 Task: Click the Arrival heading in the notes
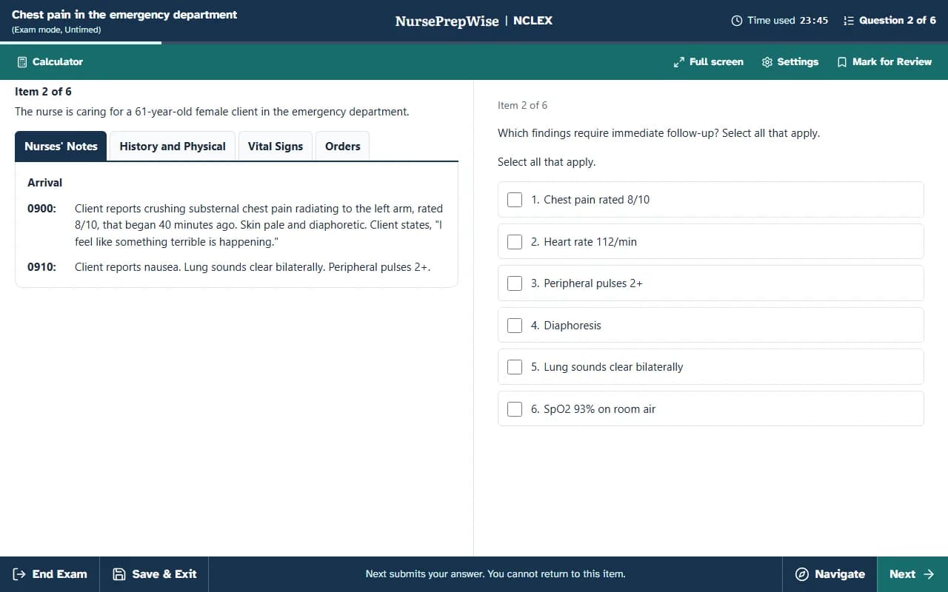click(44, 183)
